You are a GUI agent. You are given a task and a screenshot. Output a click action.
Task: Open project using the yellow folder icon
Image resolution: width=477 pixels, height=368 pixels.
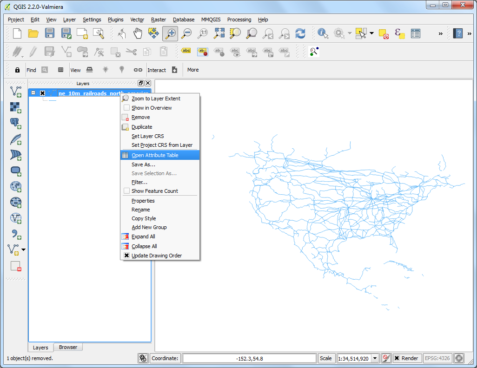[33, 33]
